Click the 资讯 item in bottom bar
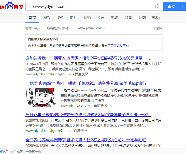 [x=3, y=151]
